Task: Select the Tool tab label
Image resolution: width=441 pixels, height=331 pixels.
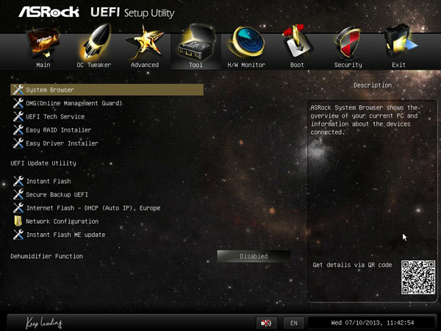Action: point(196,65)
